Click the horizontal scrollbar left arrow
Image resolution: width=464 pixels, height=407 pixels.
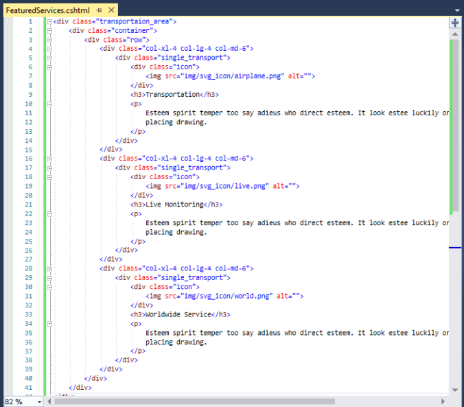pyautogui.click(x=49, y=402)
